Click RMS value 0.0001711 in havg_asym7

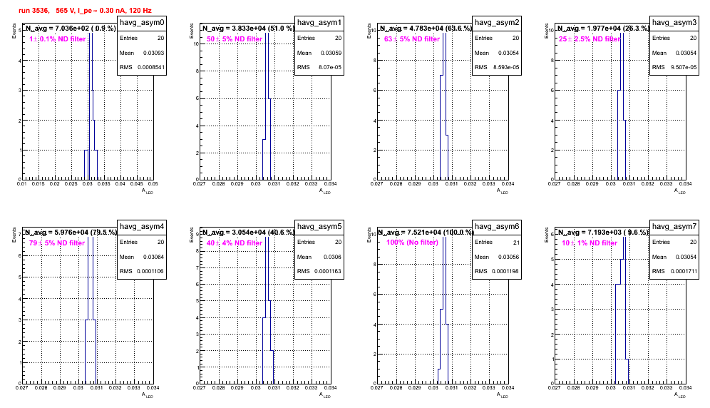(684, 271)
